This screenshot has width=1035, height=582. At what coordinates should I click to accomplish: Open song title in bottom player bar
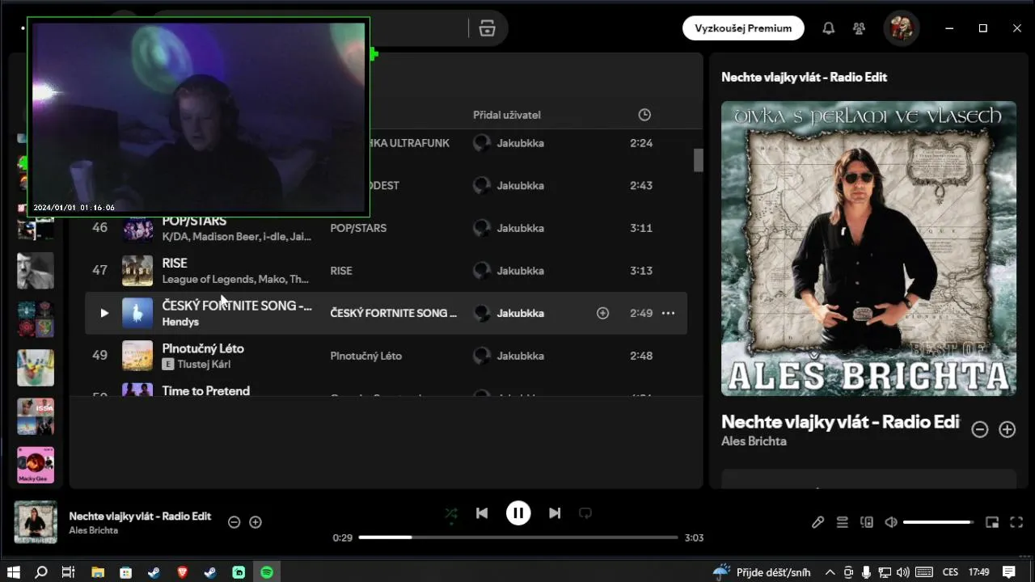[x=140, y=516]
